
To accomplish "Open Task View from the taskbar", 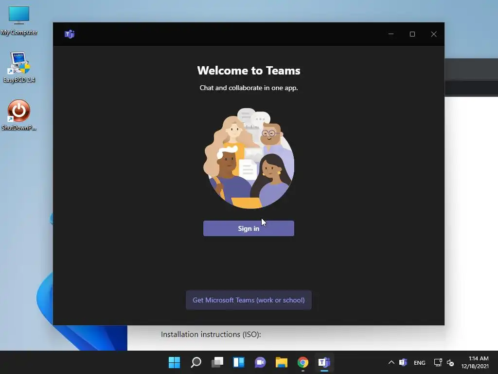I will 217,362.
